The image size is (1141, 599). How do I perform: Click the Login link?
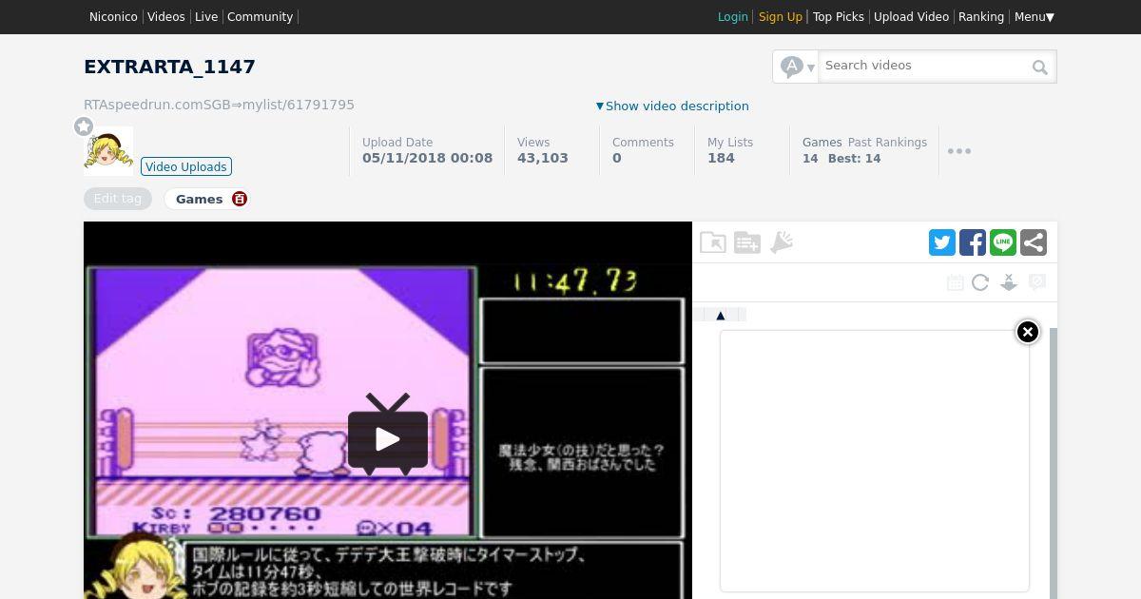pyautogui.click(x=732, y=17)
